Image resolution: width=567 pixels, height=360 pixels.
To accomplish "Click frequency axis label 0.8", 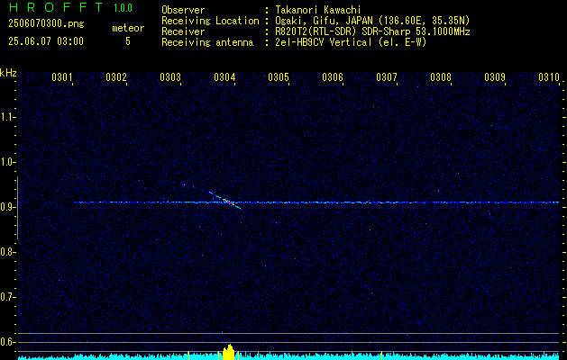I will 7,252.
